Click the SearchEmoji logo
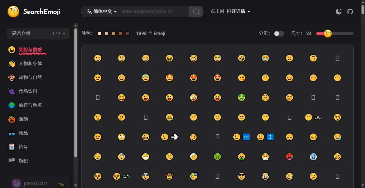This screenshot has height=188, width=365. pos(34,12)
